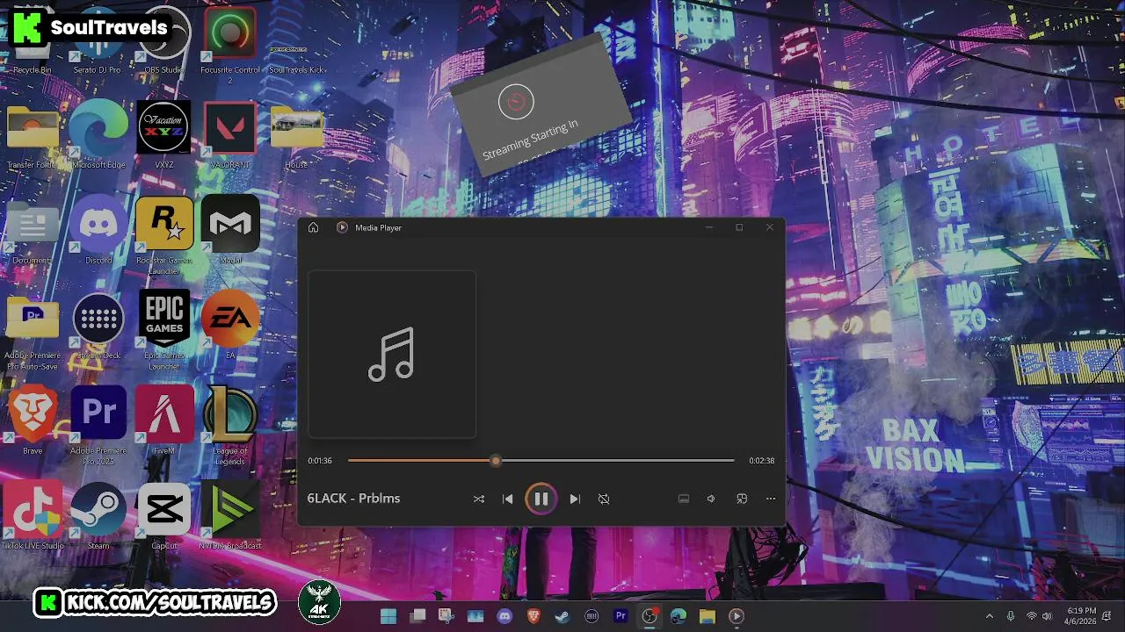Open the Windows Start menu
This screenshot has height=632, width=1125.
click(x=388, y=616)
